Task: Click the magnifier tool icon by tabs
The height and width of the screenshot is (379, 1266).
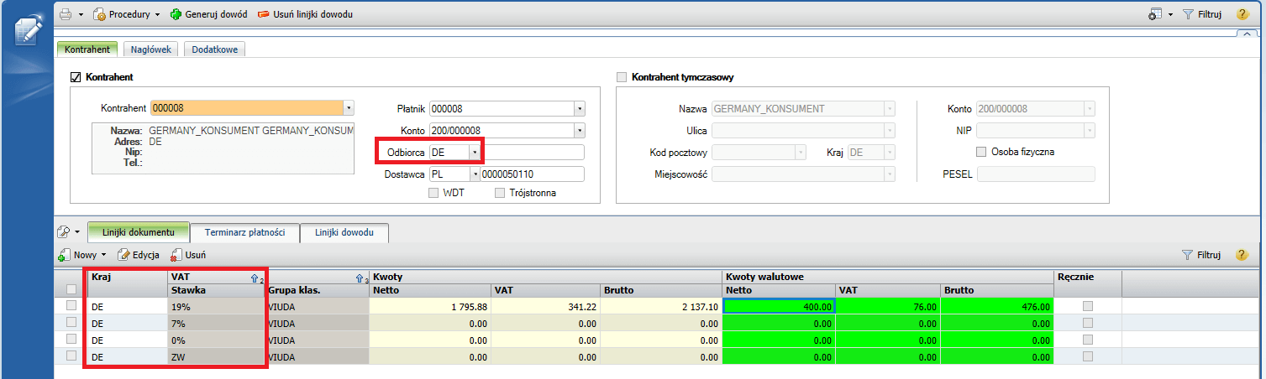Action: click(x=63, y=232)
